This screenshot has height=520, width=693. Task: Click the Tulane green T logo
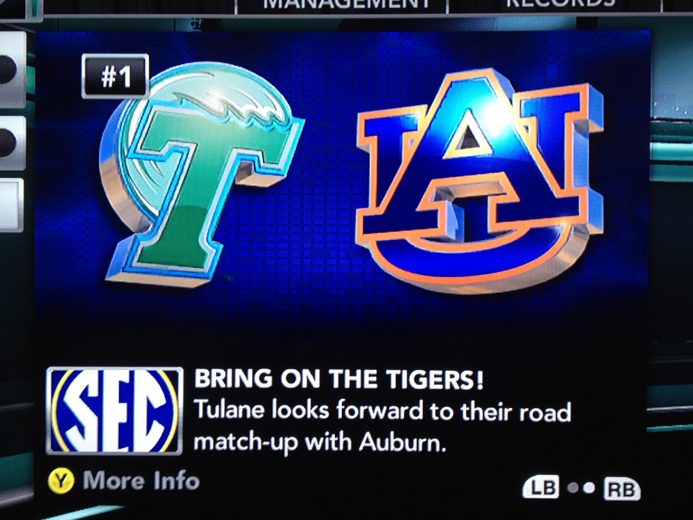click(x=202, y=173)
